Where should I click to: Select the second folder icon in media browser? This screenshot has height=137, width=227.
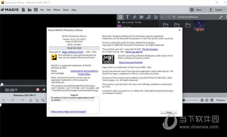tap(177, 25)
